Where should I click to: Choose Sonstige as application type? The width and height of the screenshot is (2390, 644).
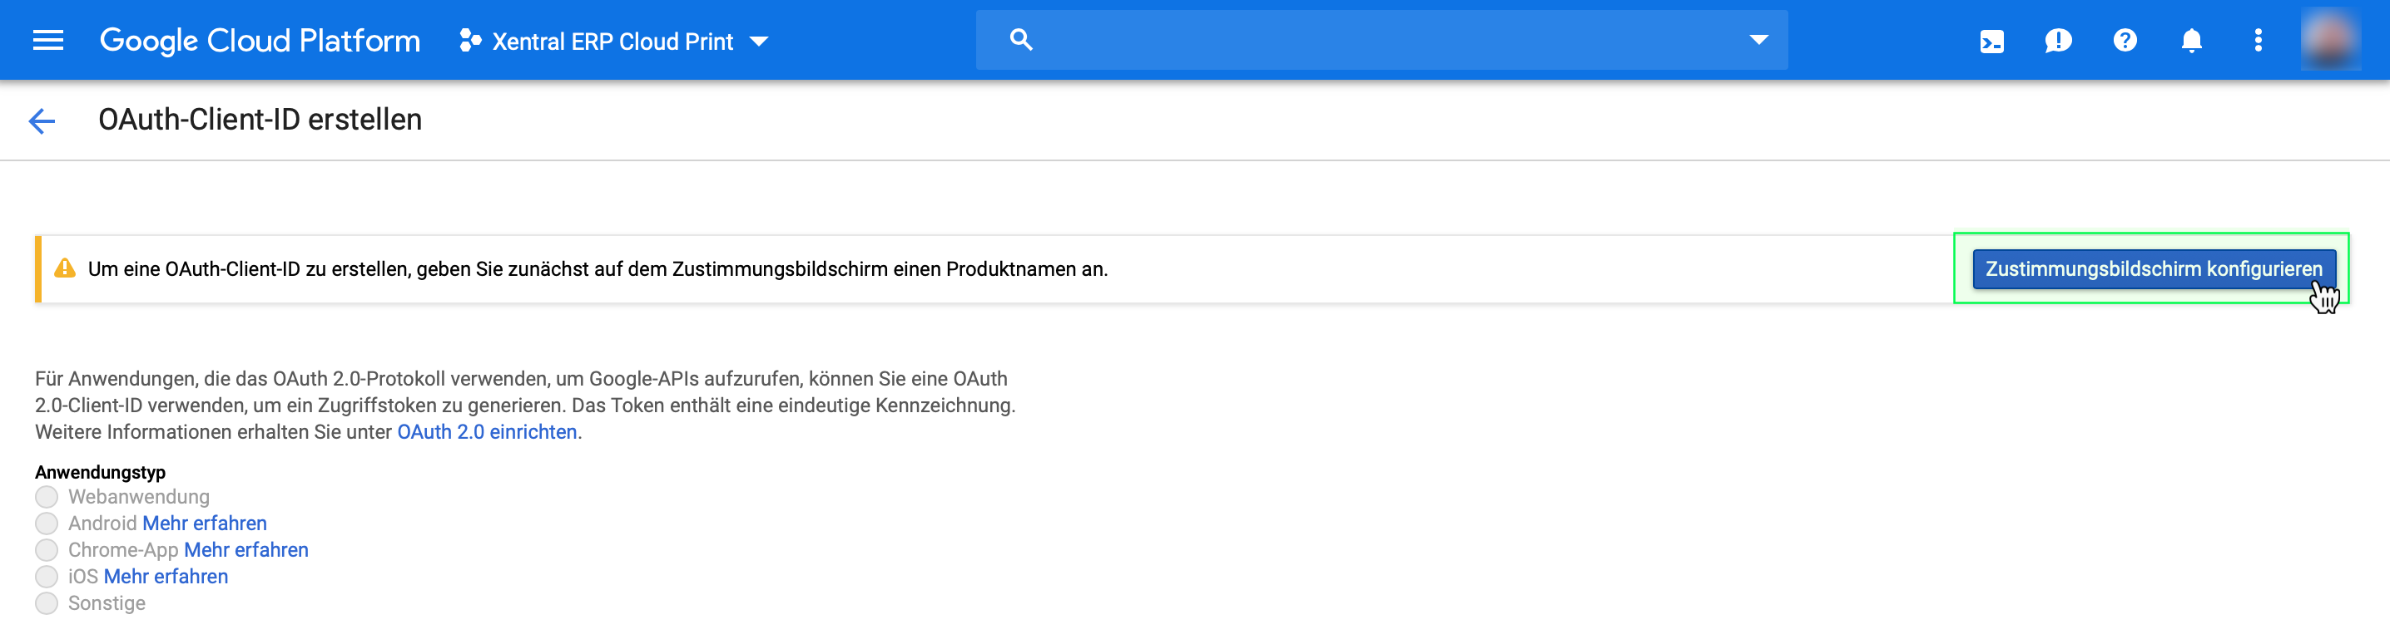(47, 604)
